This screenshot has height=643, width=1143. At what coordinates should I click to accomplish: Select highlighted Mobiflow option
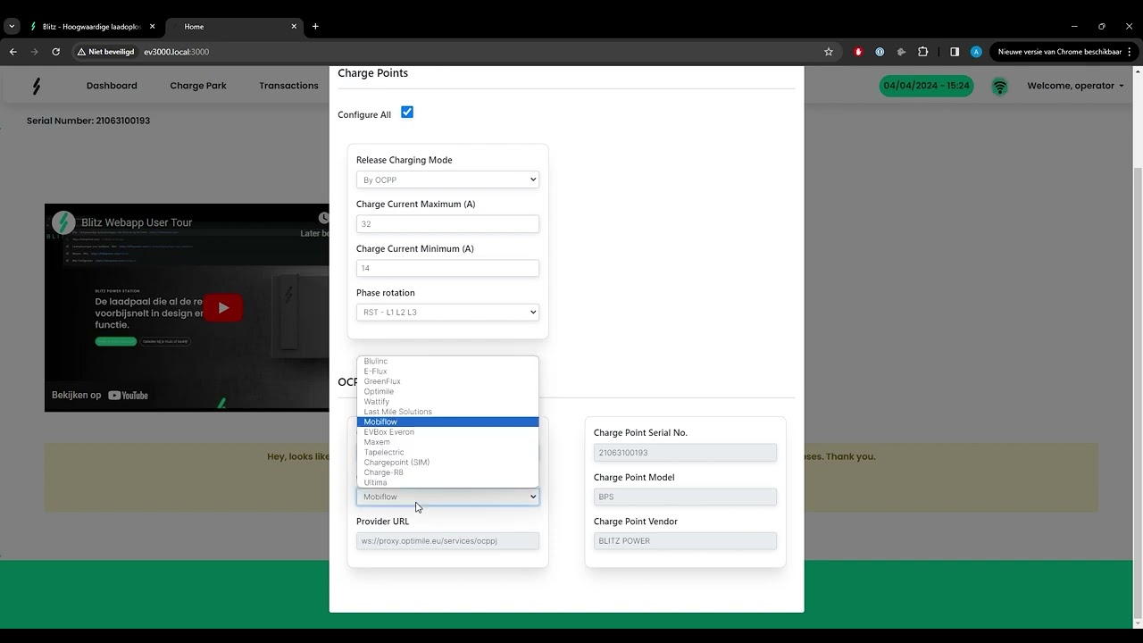pyautogui.click(x=447, y=422)
